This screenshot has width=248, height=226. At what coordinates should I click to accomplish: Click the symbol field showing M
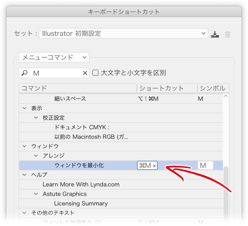206,165
